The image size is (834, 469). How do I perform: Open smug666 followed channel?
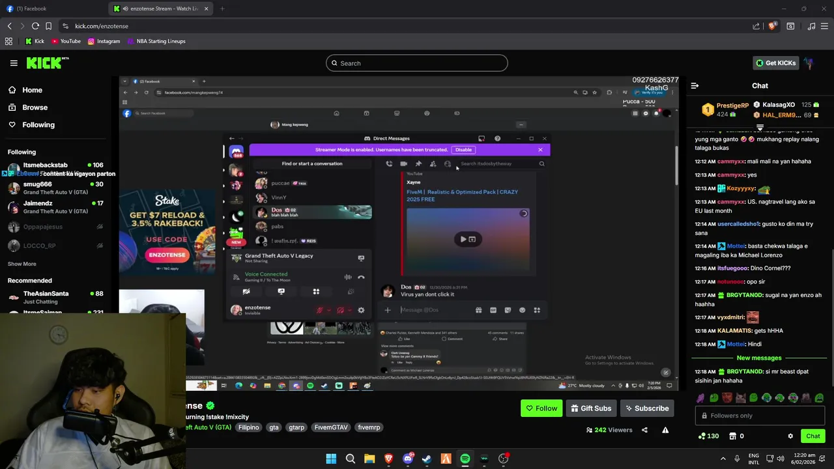coord(55,188)
